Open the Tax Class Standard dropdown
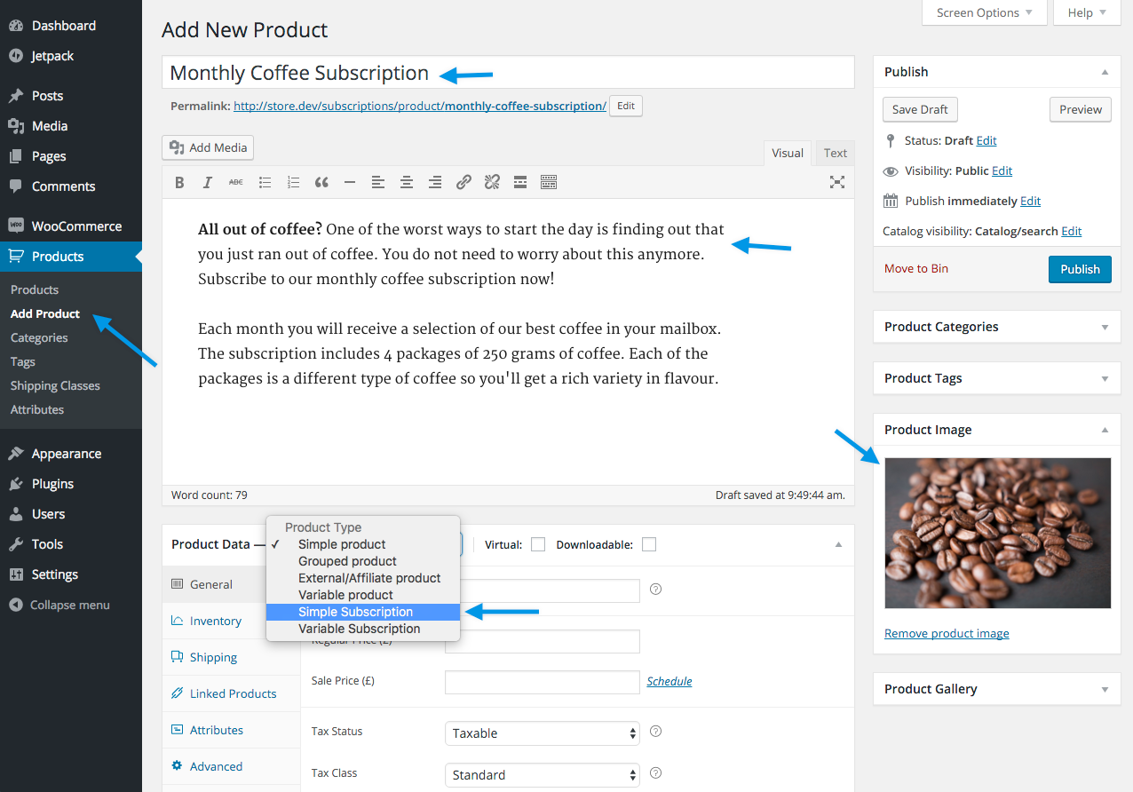Viewport: 1133px width, 792px height. (x=542, y=775)
